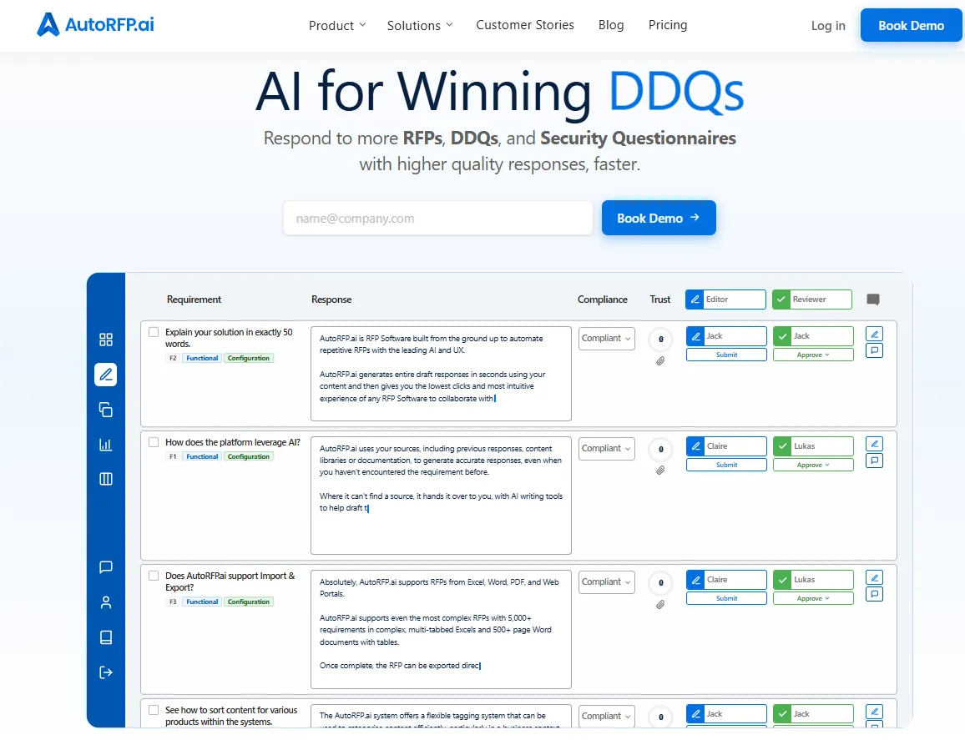Open the Pricing page
This screenshot has width=965, height=740.
click(x=668, y=24)
